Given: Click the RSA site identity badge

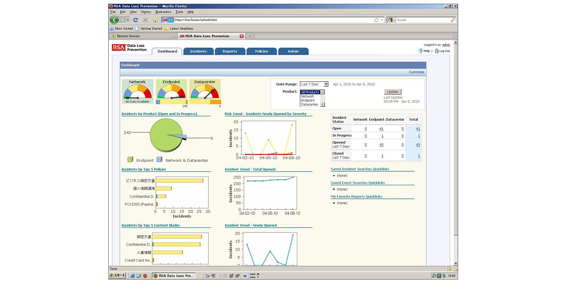Looking at the screenshot, I should click(168, 20).
